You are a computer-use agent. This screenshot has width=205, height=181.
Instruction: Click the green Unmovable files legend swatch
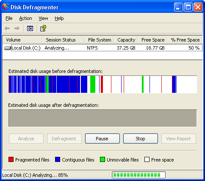[102, 159]
